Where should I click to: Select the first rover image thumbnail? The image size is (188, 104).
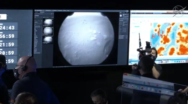click(48, 22)
